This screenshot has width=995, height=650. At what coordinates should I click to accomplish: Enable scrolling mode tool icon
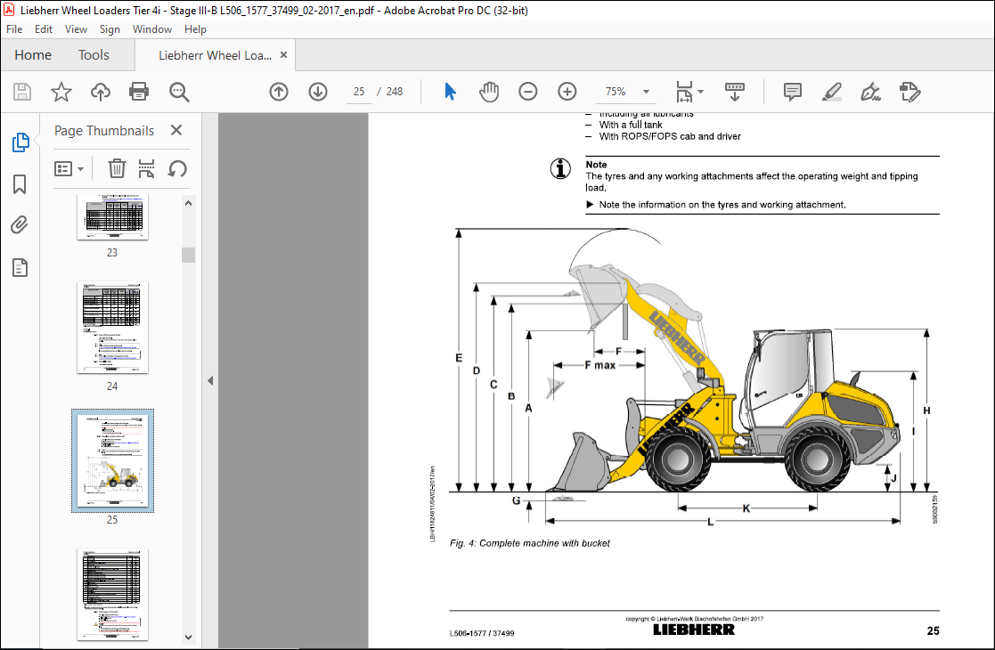pyautogui.click(x=735, y=92)
